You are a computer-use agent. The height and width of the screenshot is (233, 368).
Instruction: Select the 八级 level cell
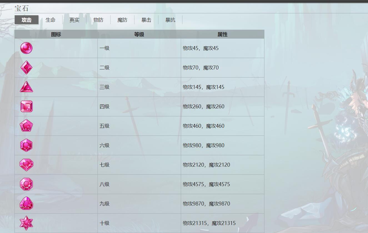point(139,184)
